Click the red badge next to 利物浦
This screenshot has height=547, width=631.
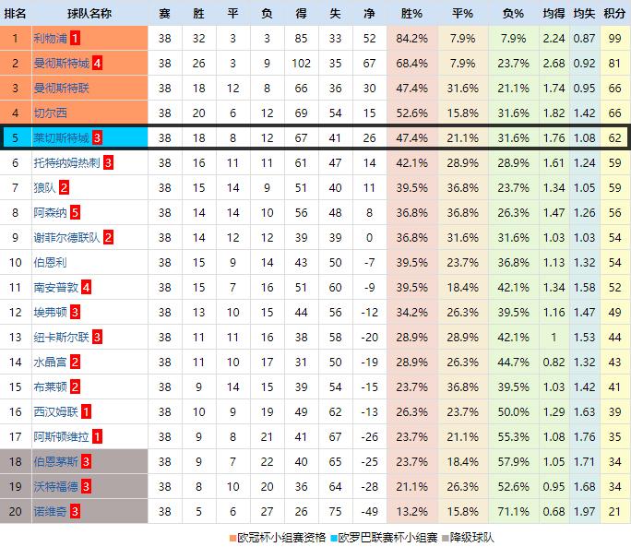click(75, 39)
